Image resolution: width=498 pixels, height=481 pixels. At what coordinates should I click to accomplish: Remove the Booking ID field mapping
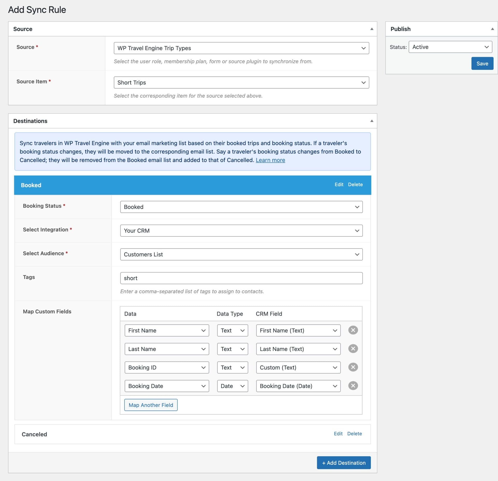click(353, 367)
